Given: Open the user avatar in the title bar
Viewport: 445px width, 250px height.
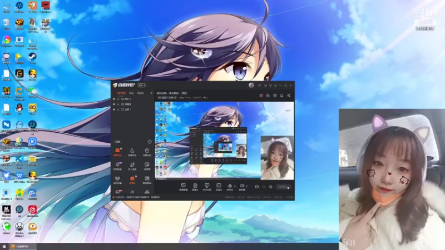Looking at the screenshot, I should 251,86.
